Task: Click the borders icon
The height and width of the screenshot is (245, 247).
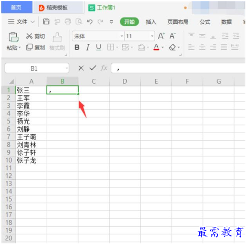Action: 110,47
